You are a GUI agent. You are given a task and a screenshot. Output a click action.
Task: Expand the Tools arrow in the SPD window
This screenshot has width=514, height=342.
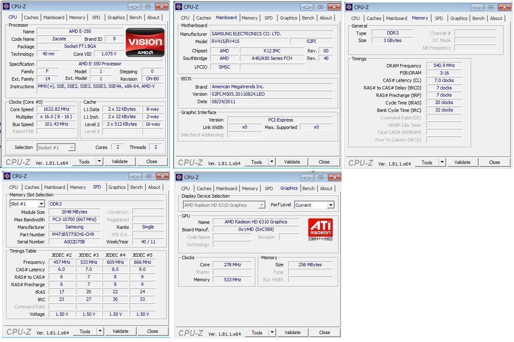pos(100,331)
